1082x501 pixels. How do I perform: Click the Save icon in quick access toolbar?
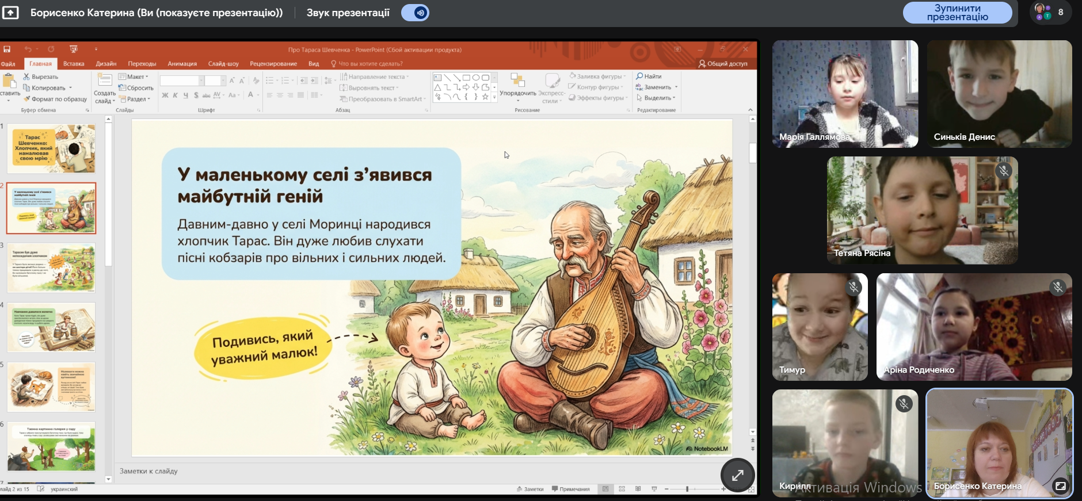click(x=7, y=49)
